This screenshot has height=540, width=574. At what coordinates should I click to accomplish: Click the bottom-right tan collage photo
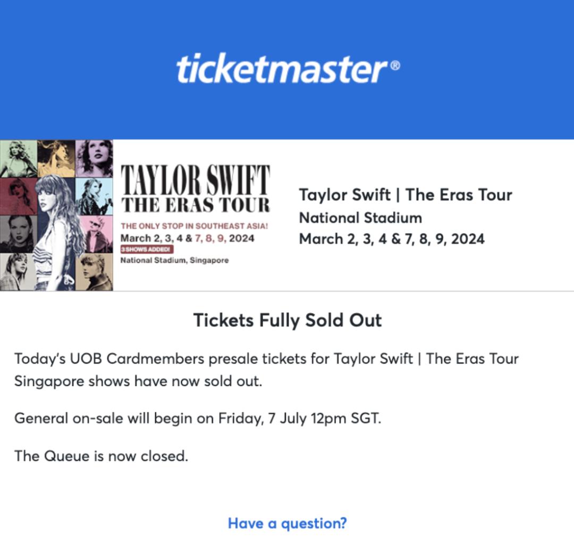95,272
